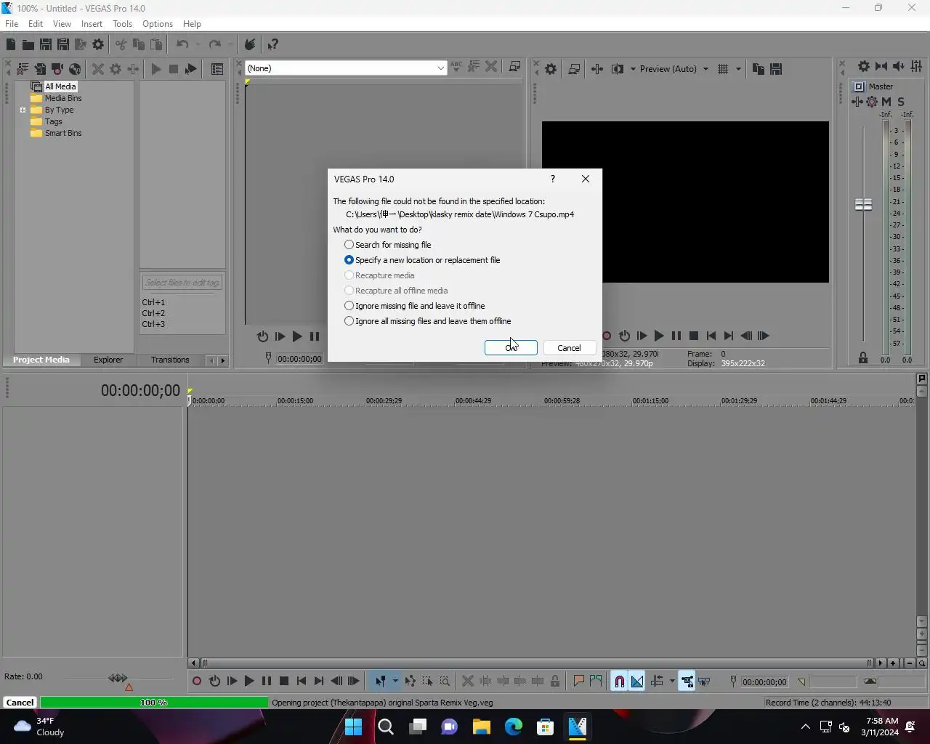Click the Master bus automation settings gear
This screenshot has height=744, width=930.
872,102
